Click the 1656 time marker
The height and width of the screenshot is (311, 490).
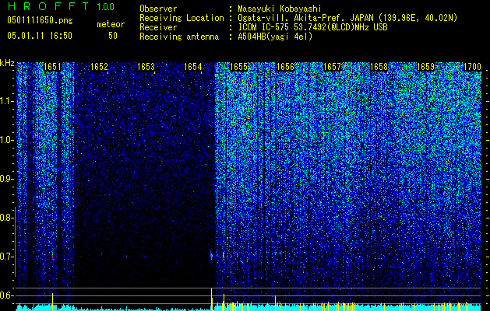(x=285, y=67)
